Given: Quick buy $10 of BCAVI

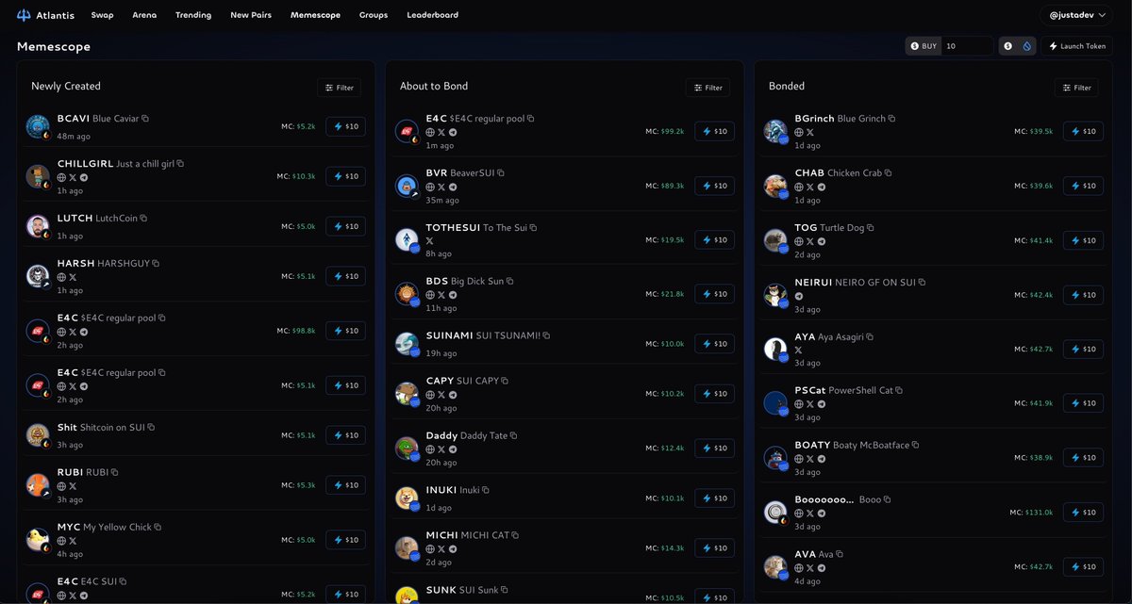Looking at the screenshot, I should click(x=345, y=126).
